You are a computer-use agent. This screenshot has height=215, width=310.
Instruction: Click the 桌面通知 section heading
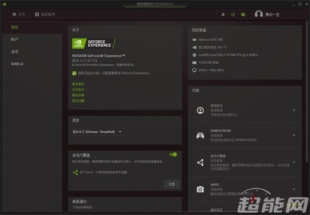[79, 202]
